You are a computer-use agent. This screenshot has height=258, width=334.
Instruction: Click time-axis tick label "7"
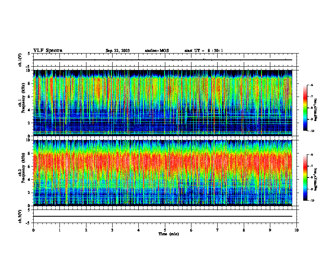[218, 230]
